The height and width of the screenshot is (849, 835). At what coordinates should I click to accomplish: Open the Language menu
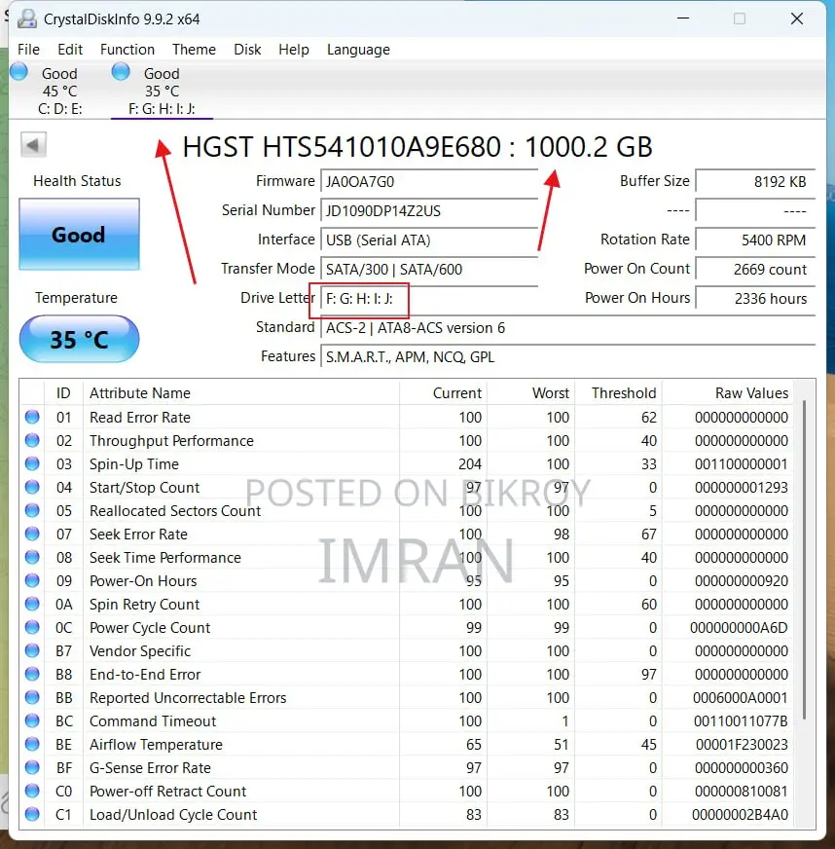click(358, 50)
